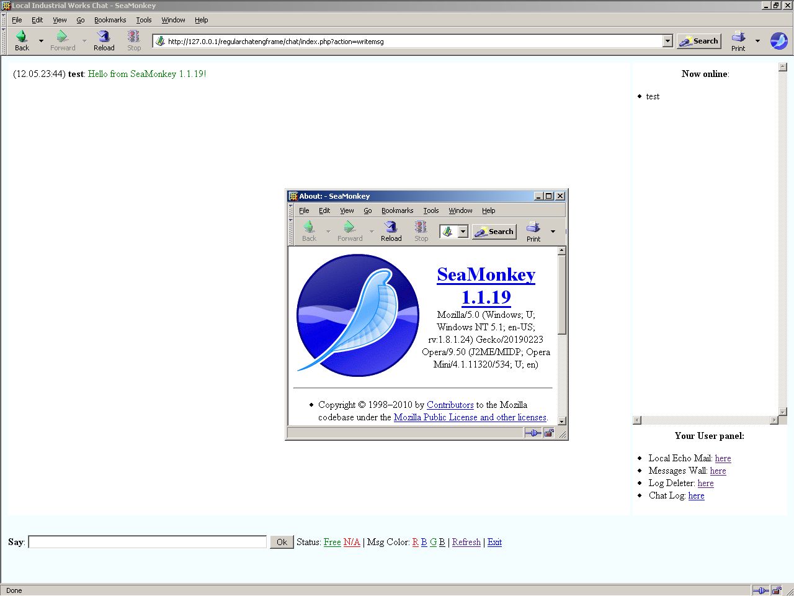Select the green G message color
This screenshot has height=596, width=794.
click(433, 542)
